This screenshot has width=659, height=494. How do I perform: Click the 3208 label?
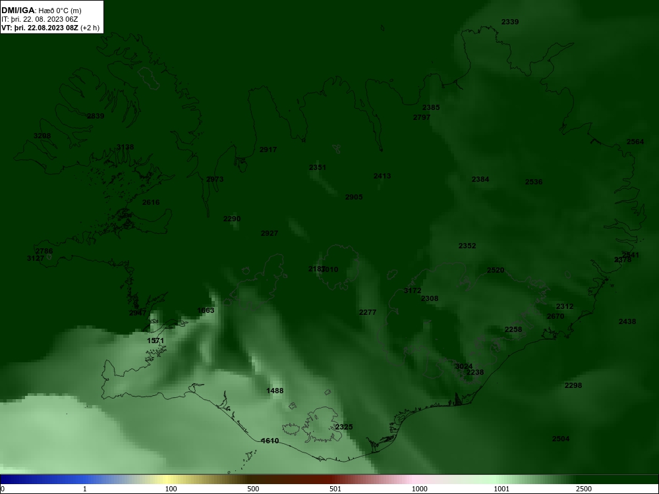pyautogui.click(x=42, y=136)
